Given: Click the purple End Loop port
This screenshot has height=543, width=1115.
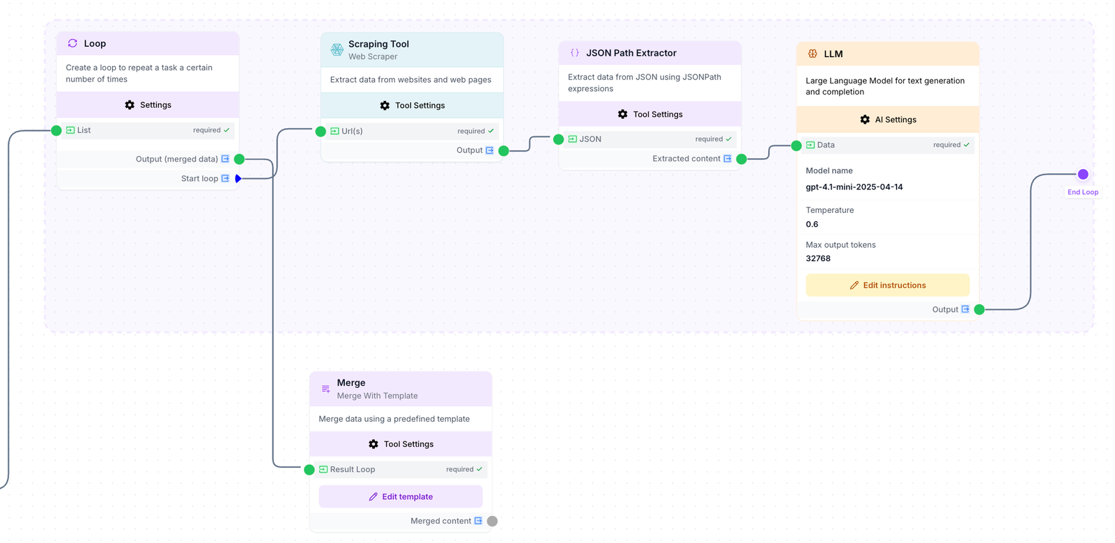Looking at the screenshot, I should [1083, 174].
